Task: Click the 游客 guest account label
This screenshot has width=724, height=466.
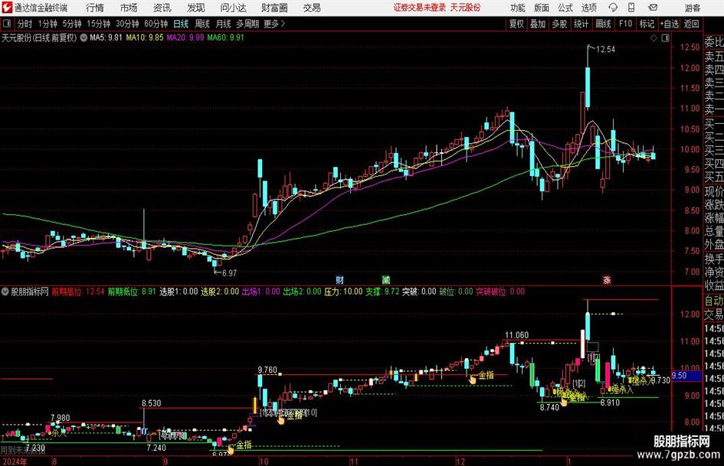Action: tap(693, 8)
